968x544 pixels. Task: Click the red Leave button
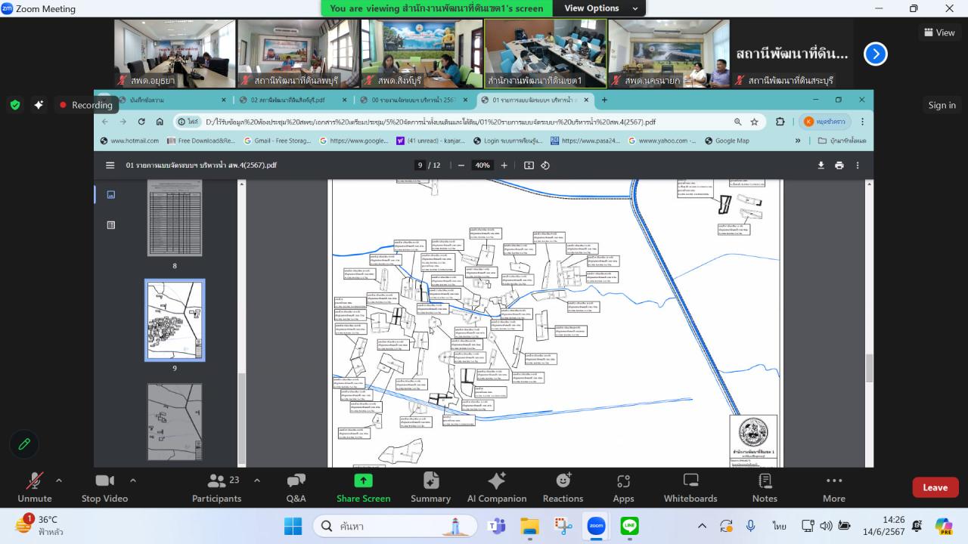point(935,487)
